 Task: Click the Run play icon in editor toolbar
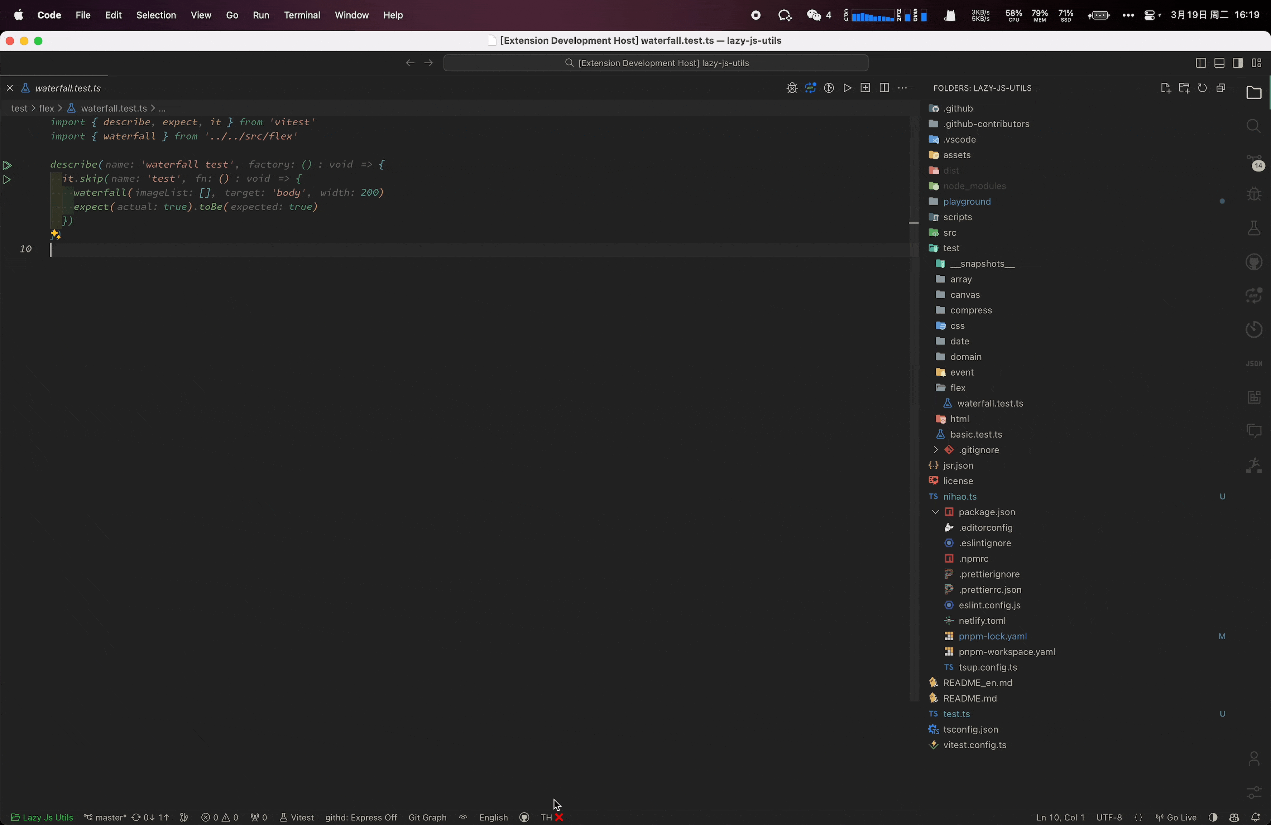(847, 88)
